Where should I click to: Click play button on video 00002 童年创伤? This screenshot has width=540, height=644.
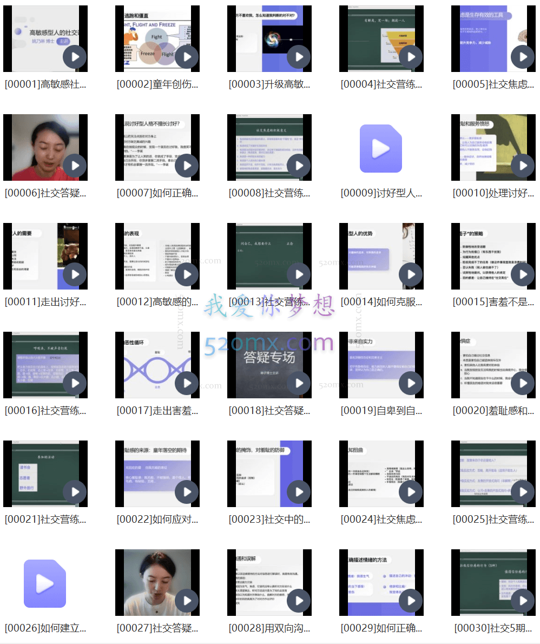(187, 57)
